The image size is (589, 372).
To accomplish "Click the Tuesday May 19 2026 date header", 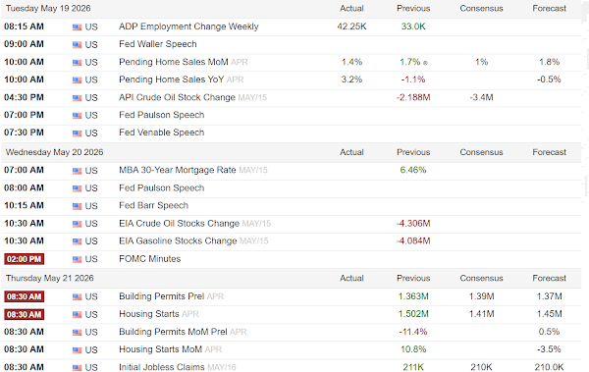I will click(48, 8).
